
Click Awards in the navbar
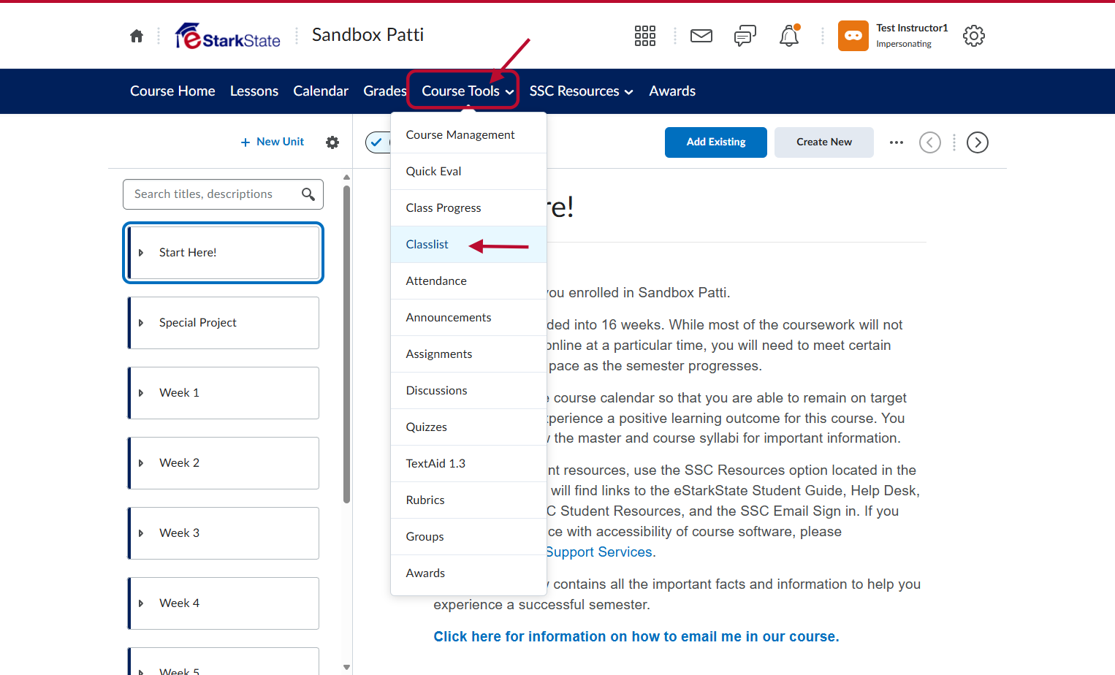point(672,91)
